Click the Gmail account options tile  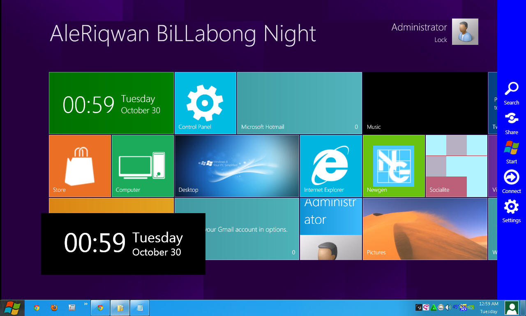point(252,229)
